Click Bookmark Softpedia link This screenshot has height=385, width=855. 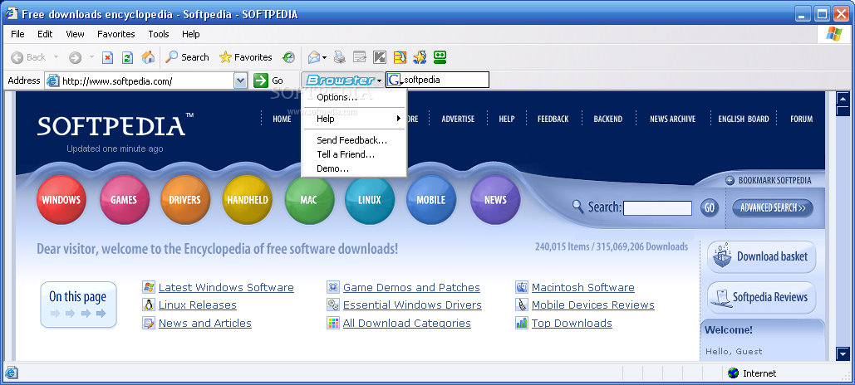coord(769,180)
